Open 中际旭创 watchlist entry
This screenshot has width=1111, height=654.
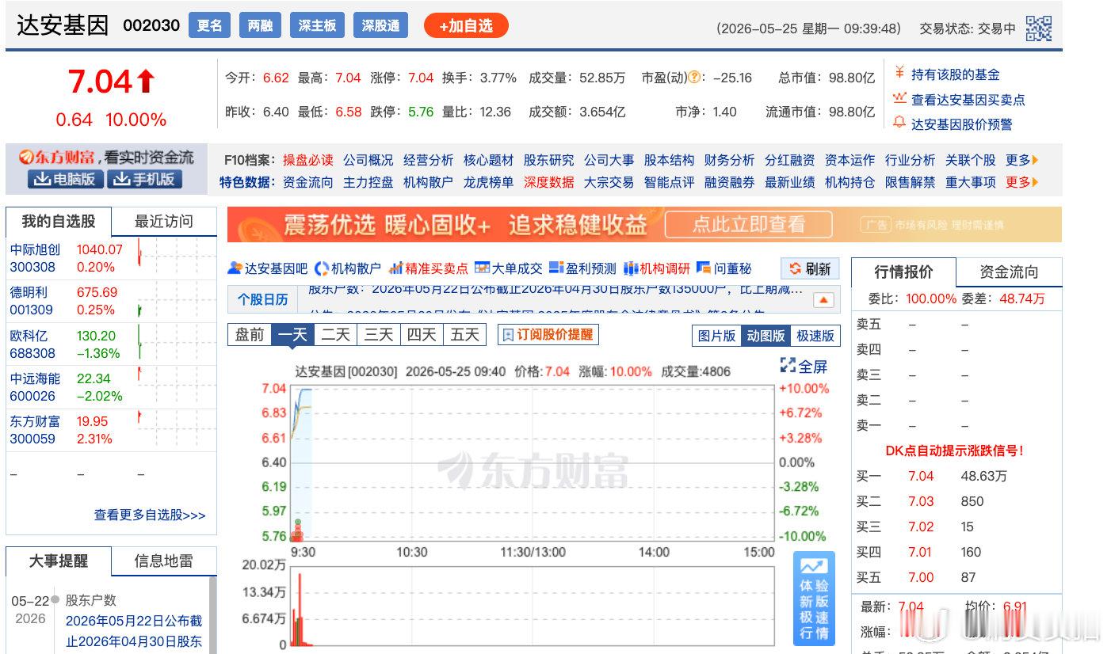click(x=35, y=249)
